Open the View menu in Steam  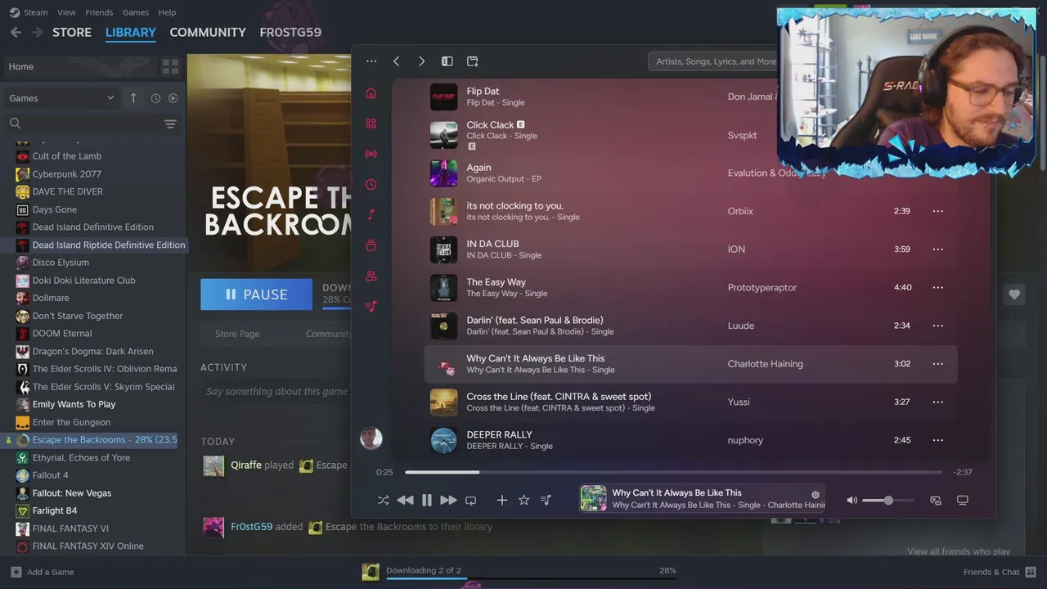click(66, 12)
